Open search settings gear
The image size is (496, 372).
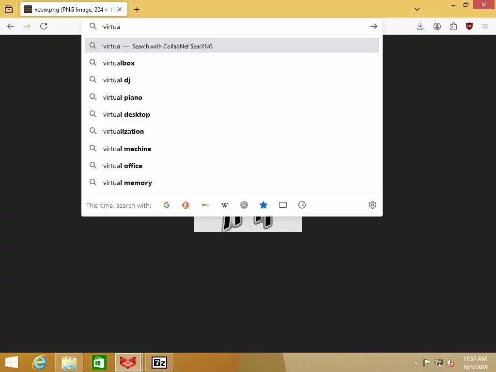tap(372, 205)
